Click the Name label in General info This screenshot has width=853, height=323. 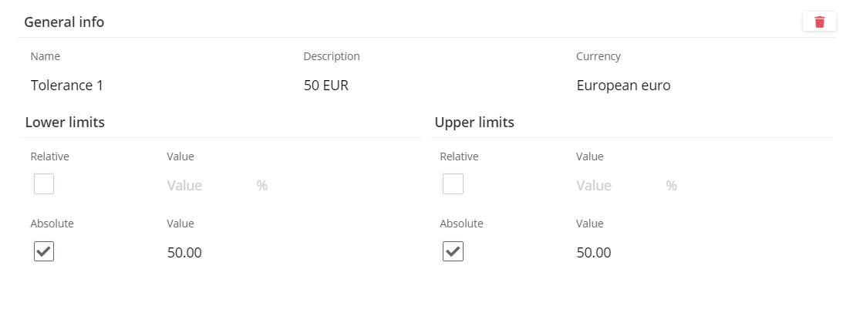tap(46, 56)
